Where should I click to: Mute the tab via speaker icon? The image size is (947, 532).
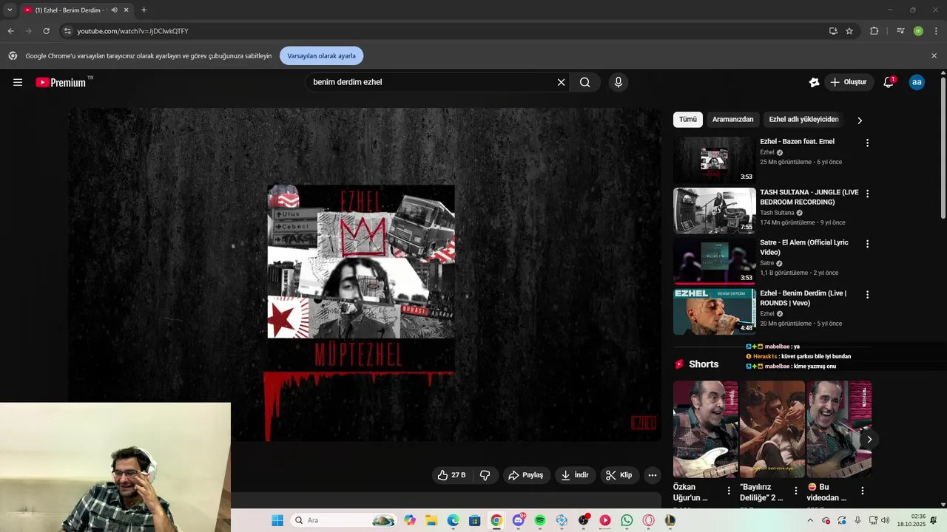click(x=114, y=10)
